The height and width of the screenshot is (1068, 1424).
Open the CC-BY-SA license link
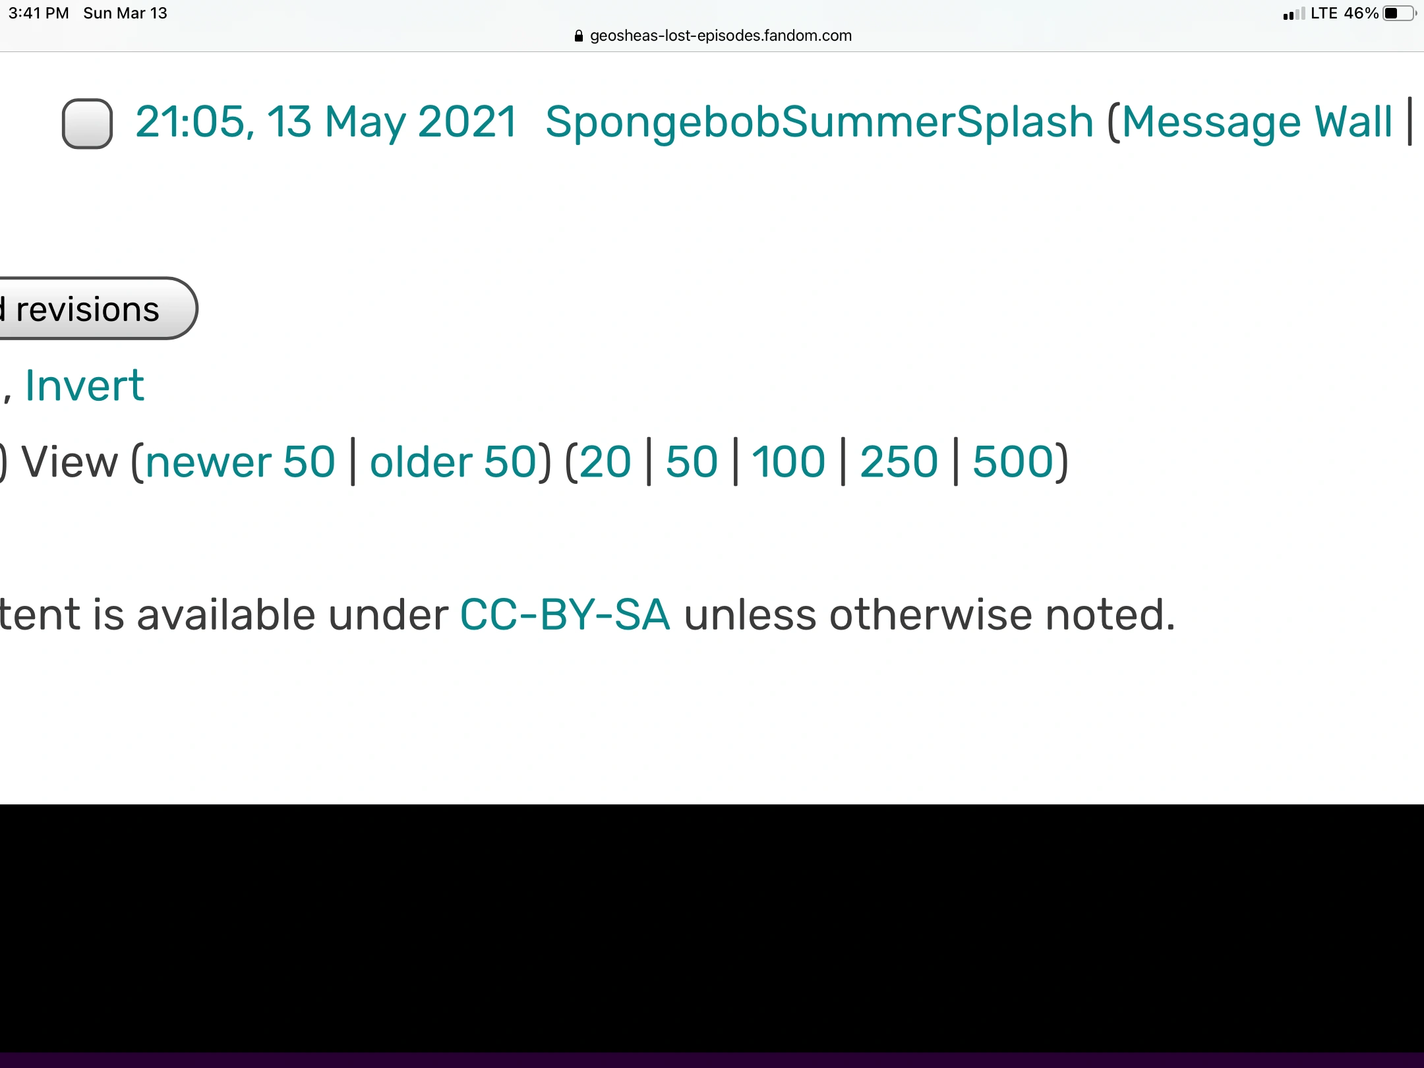[565, 615]
